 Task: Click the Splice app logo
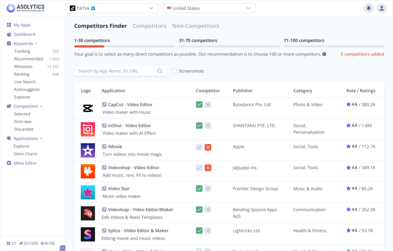[88, 234]
